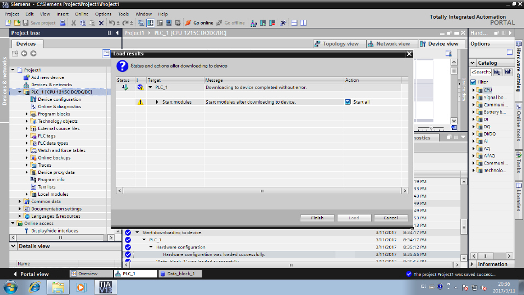524x295 pixels.
Task: Click the Delete X toolbar icon
Action: tap(101, 22)
